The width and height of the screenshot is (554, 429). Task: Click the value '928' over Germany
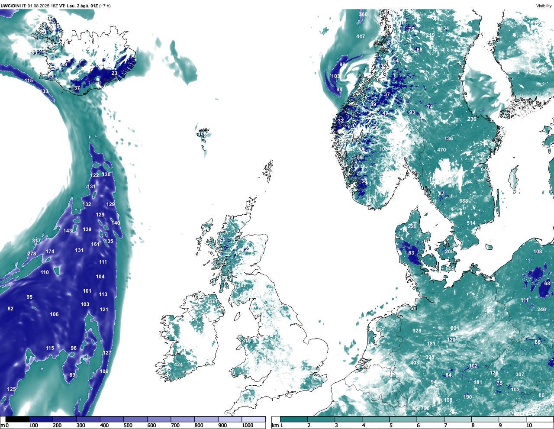(x=417, y=331)
